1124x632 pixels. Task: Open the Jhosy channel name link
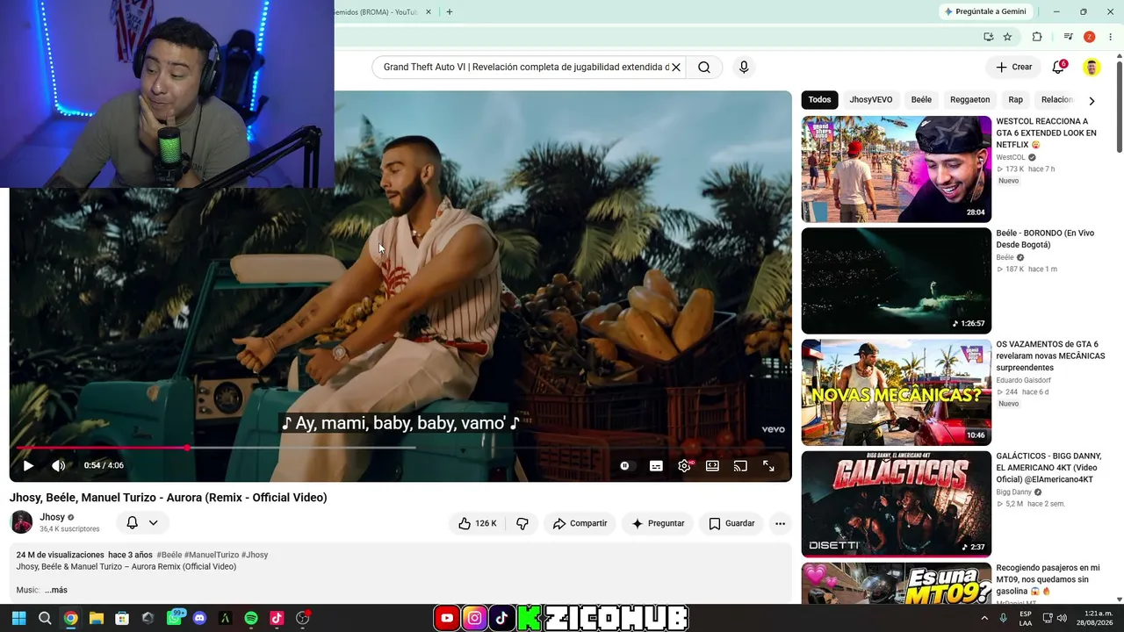pos(53,517)
